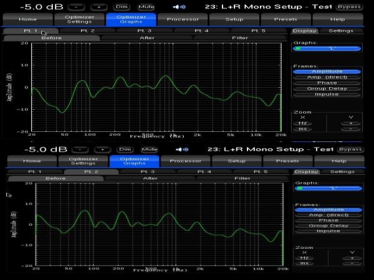Show the Filter graph in lower window
374x280 pixels.
(x=242, y=179)
